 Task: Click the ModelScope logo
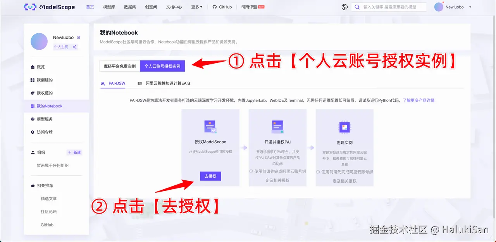(49, 7)
